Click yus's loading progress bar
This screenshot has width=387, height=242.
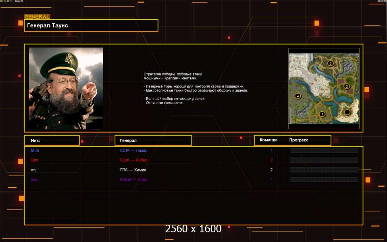pos(324,179)
